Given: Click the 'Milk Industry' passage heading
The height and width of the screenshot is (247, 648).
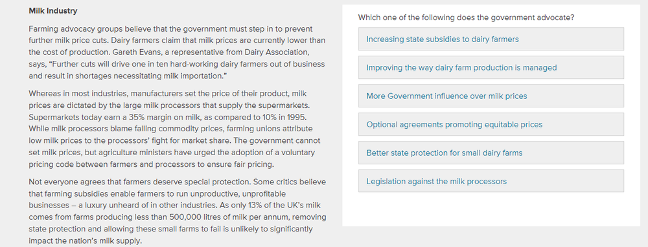Looking at the screenshot, I should point(53,11).
